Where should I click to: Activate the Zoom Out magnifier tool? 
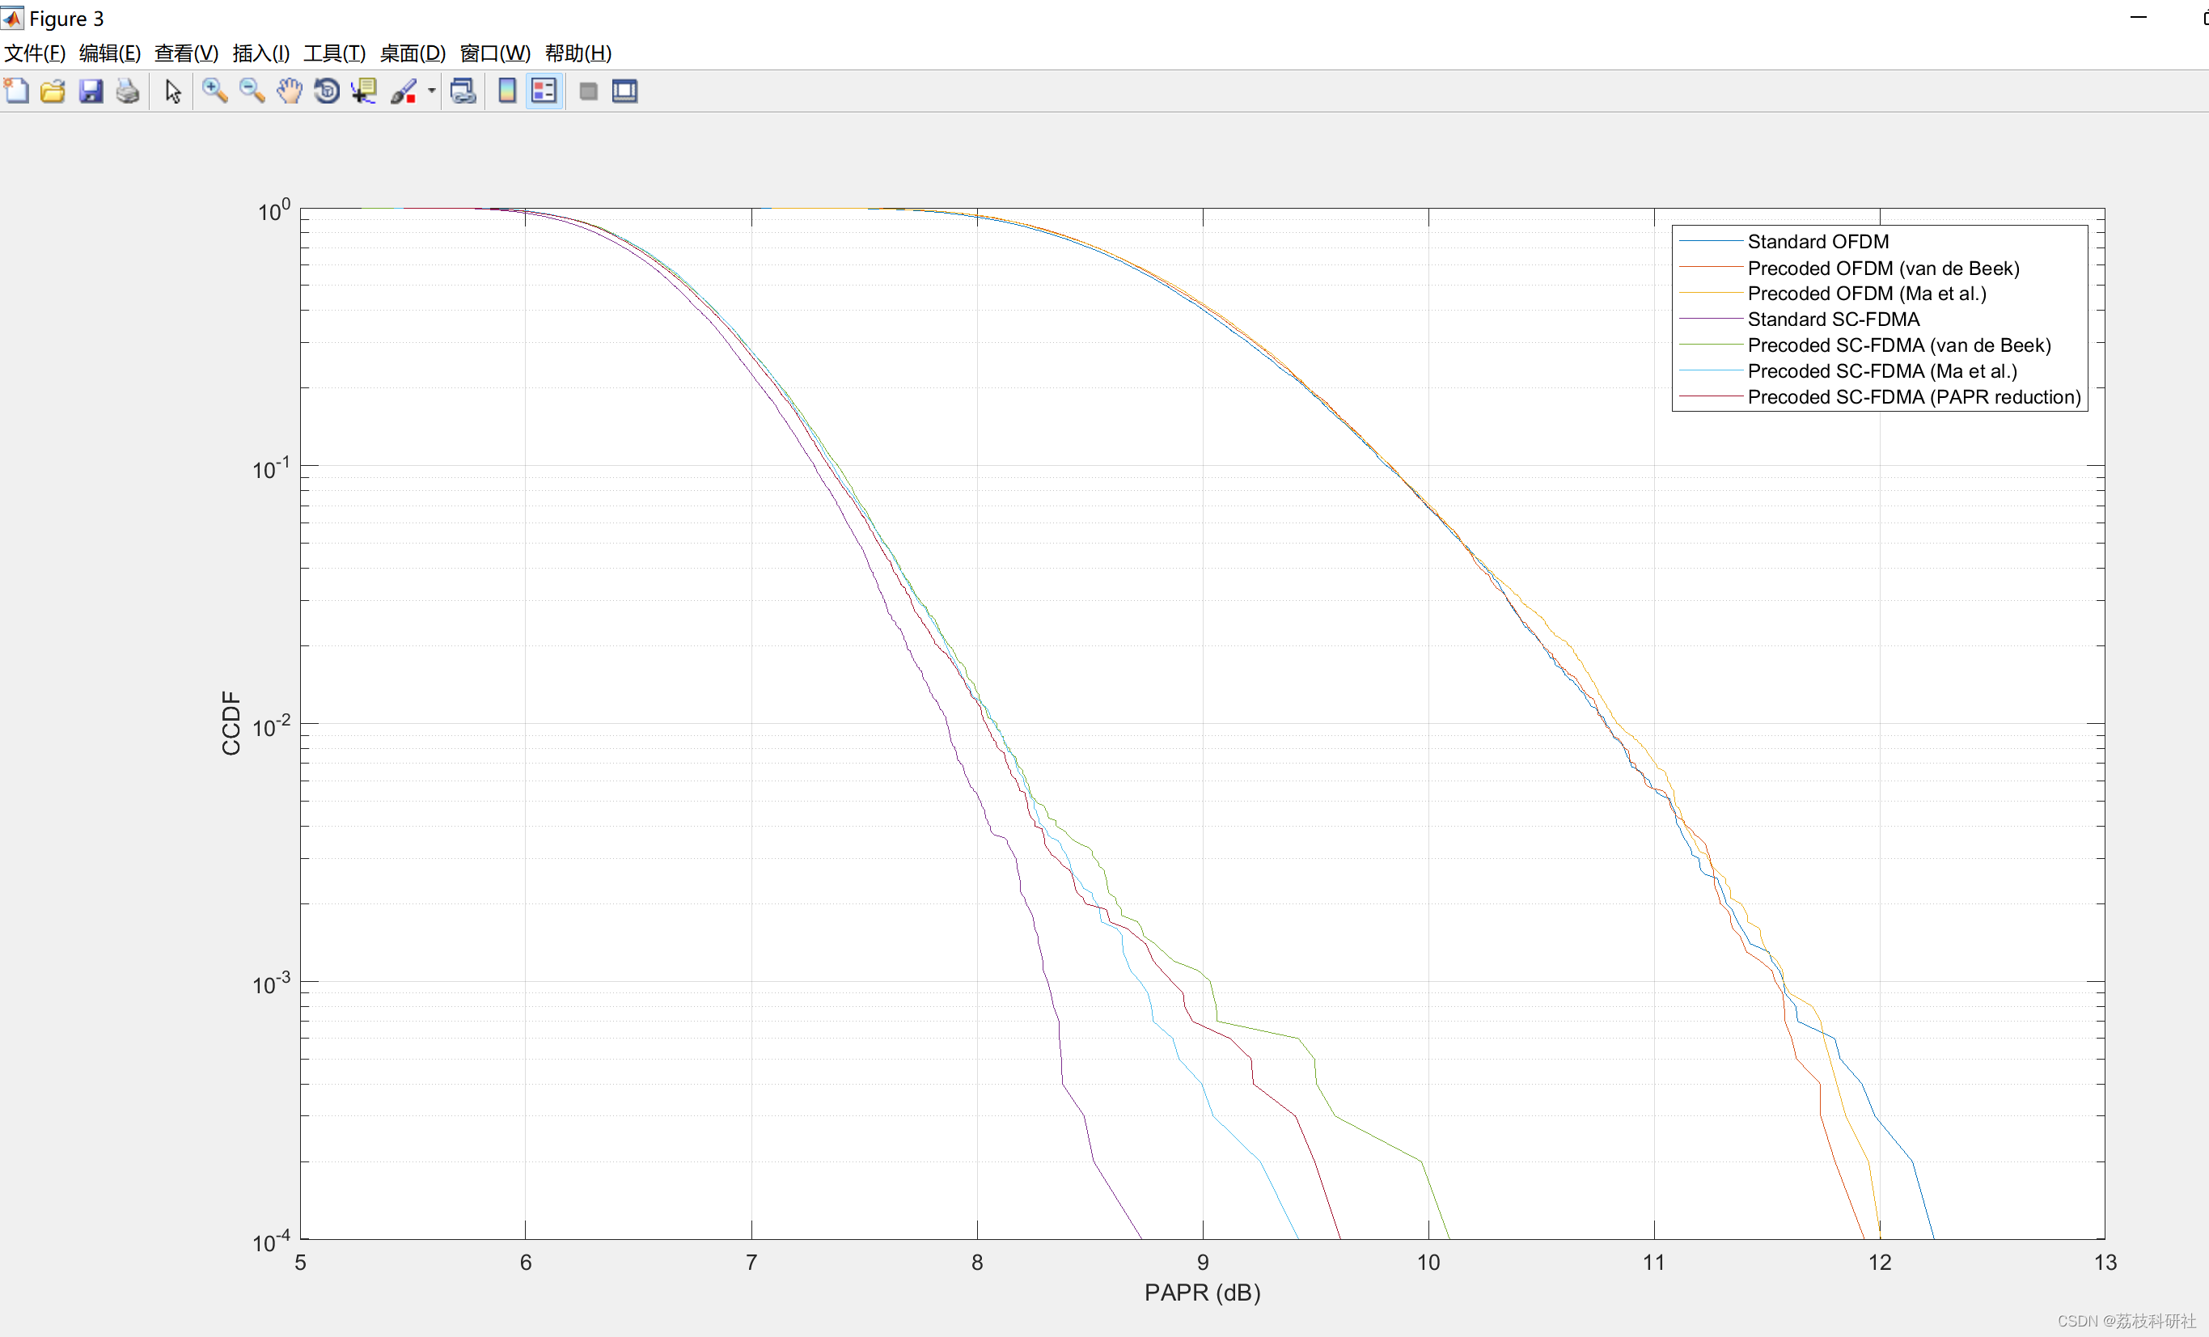click(252, 91)
